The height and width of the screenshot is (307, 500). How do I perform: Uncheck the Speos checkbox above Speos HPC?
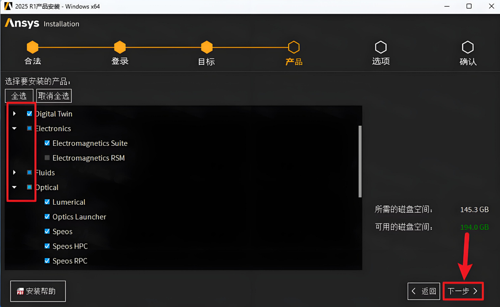point(47,231)
